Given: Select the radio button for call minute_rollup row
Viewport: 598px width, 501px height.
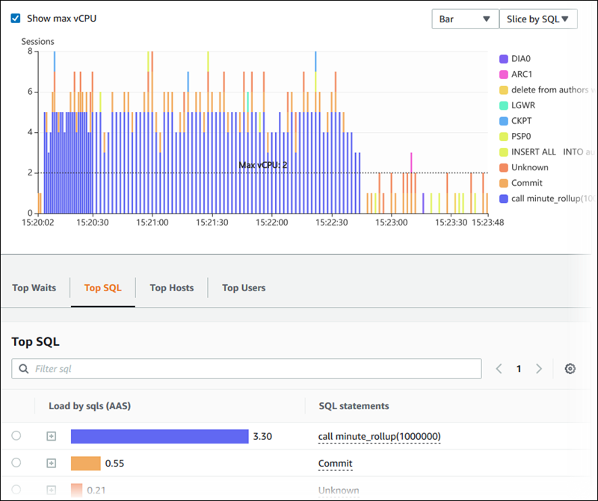Looking at the screenshot, I should (x=18, y=436).
